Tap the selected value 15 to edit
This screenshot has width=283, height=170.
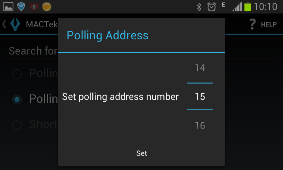200,97
